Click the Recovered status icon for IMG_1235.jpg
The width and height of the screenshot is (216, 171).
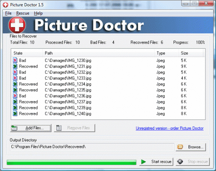tap(15, 90)
